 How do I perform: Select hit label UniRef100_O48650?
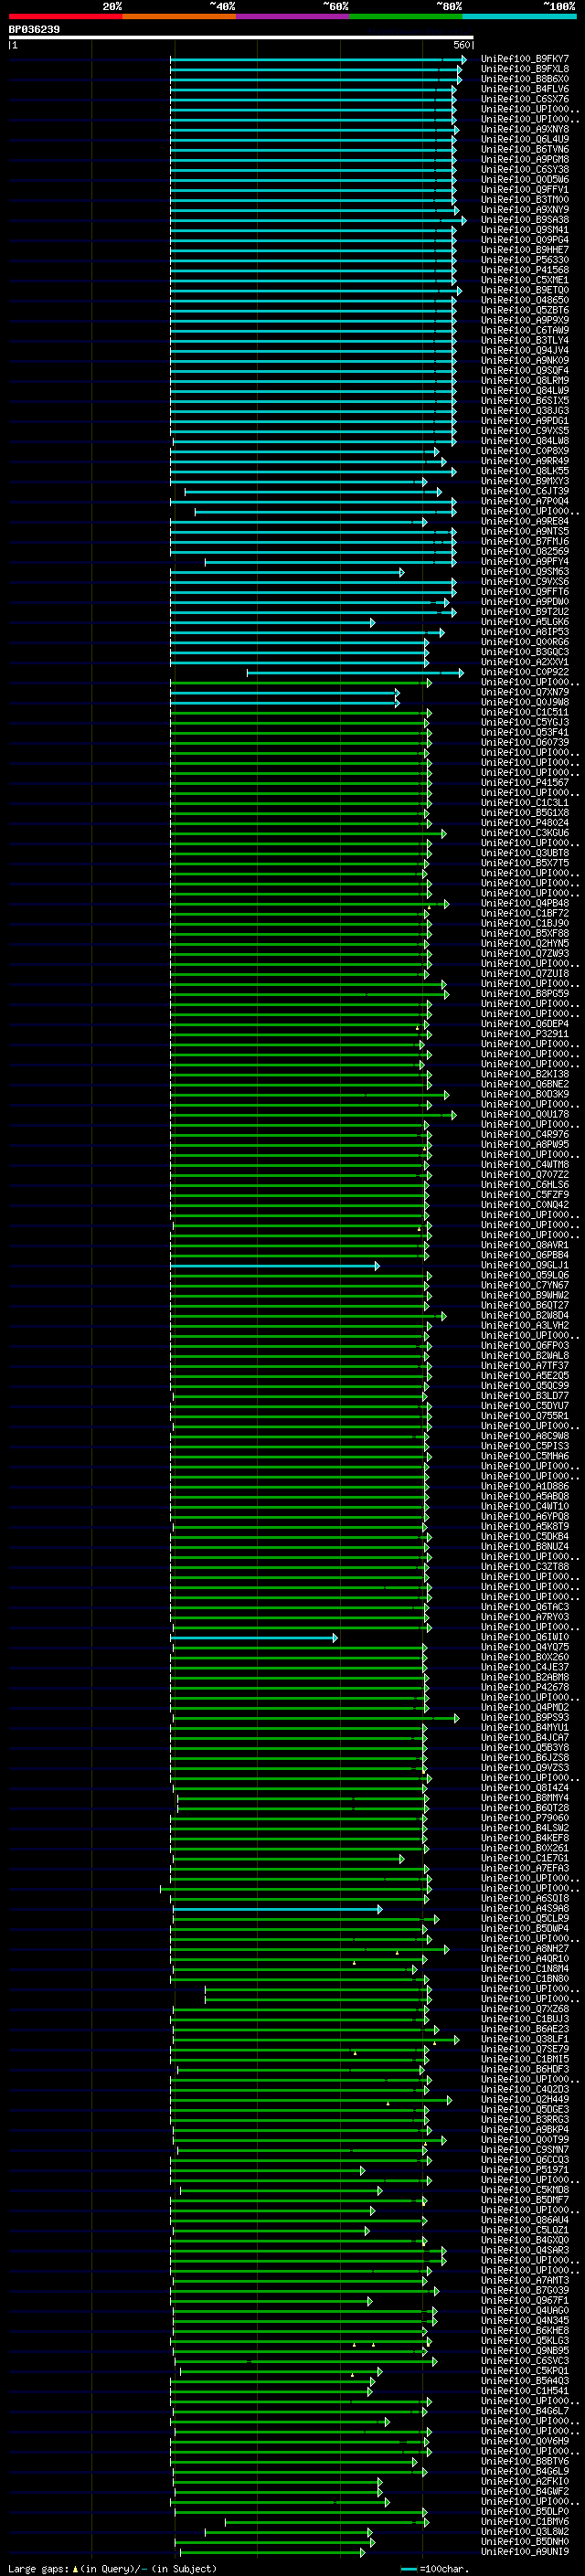pyautogui.click(x=525, y=300)
